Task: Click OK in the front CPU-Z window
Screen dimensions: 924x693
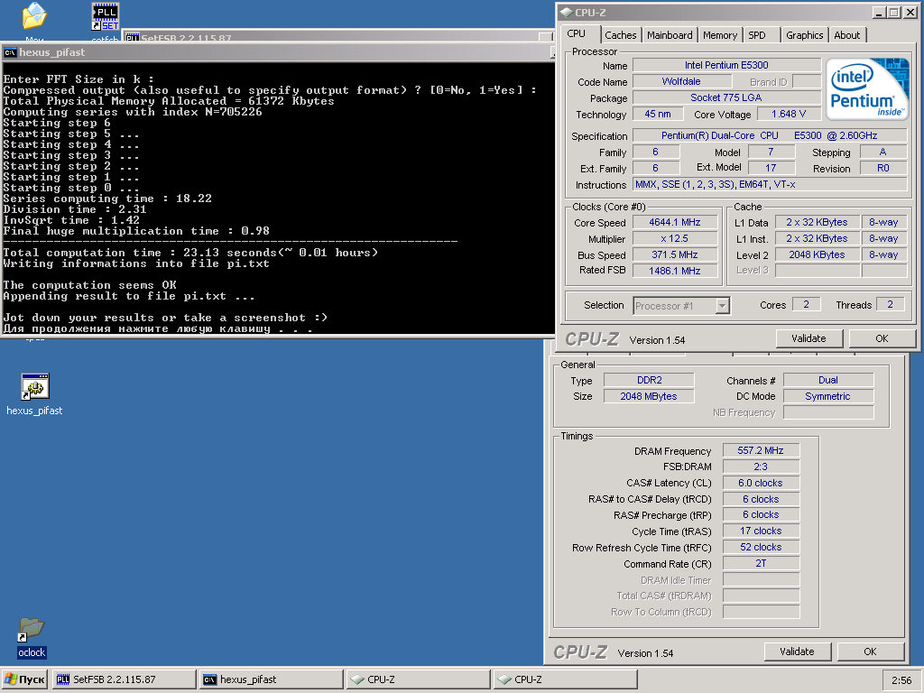Action: (x=882, y=338)
